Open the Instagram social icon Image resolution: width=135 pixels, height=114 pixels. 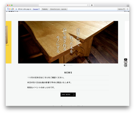coord(126,62)
